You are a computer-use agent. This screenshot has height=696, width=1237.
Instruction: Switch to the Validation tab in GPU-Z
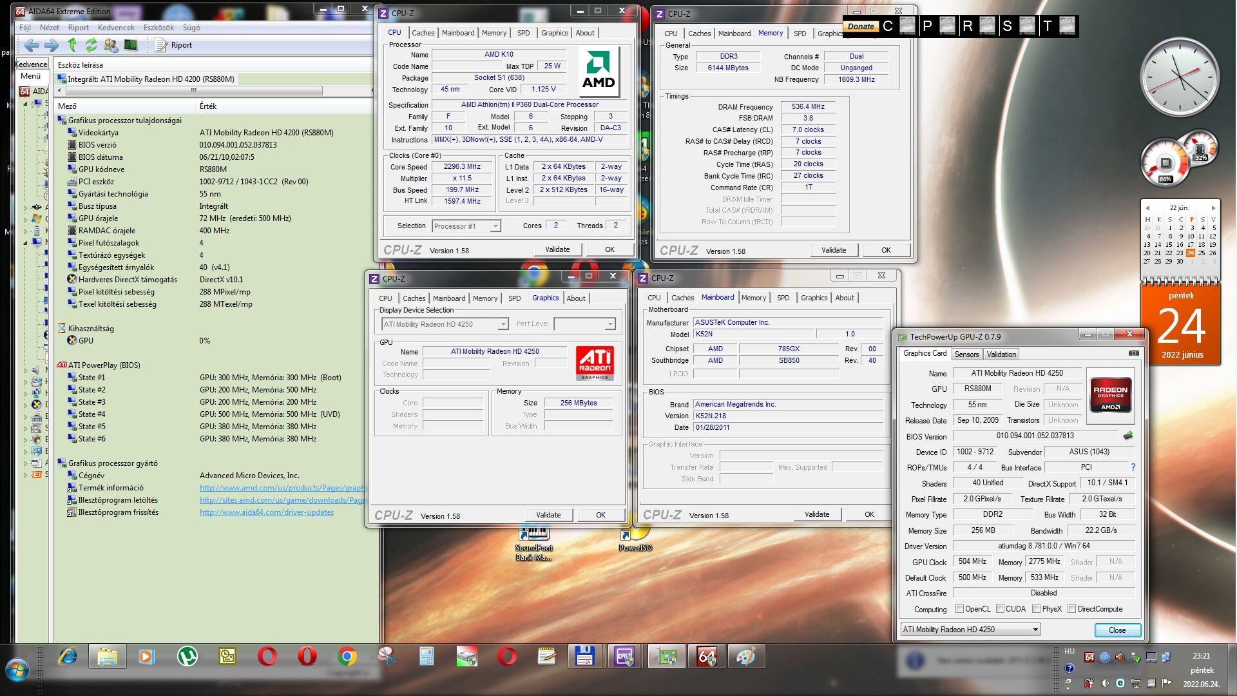(x=1001, y=354)
